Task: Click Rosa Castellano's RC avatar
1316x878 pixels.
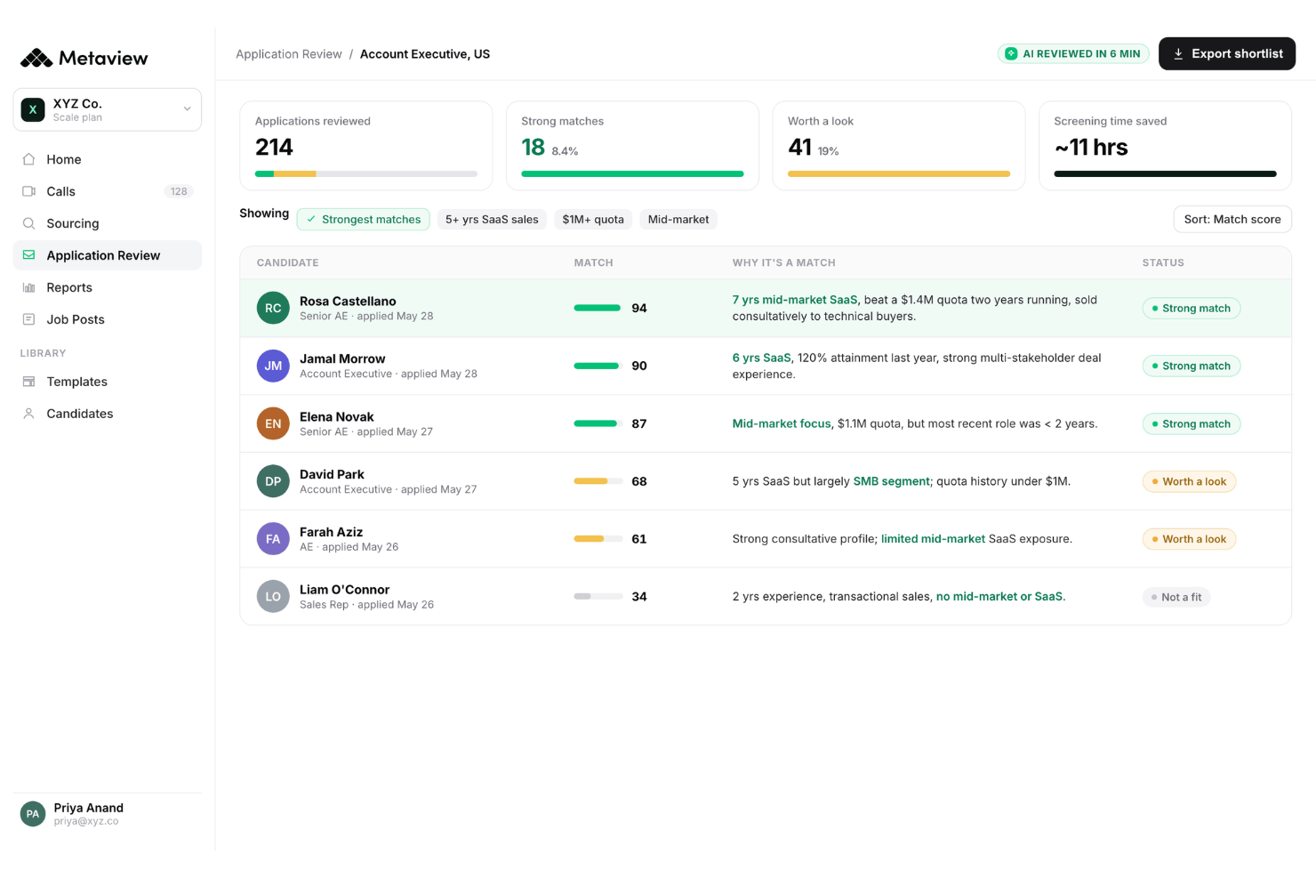Action: coord(273,308)
